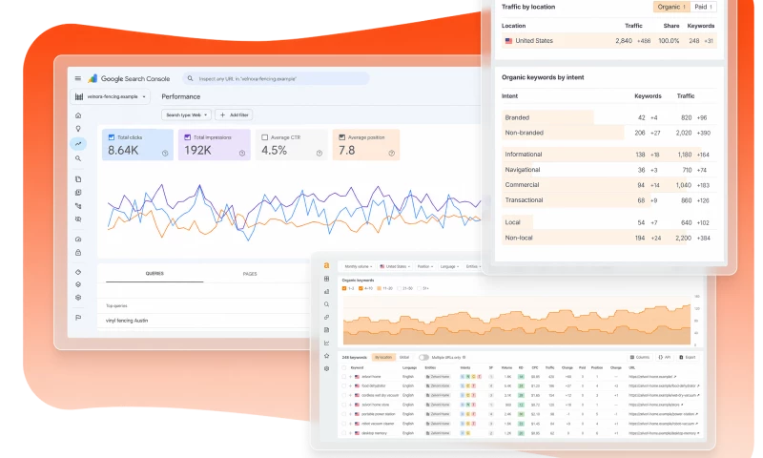
Task: Open URL inspection magnifier in Search Console sidebar
Action: (78, 158)
